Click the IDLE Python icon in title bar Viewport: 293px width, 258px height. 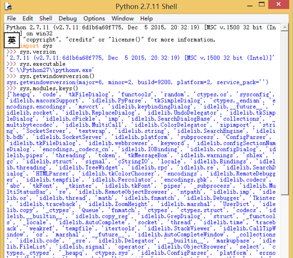[8, 6]
